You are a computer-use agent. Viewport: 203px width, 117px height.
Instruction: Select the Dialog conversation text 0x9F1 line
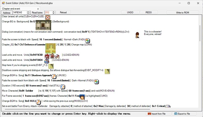(66, 32)
